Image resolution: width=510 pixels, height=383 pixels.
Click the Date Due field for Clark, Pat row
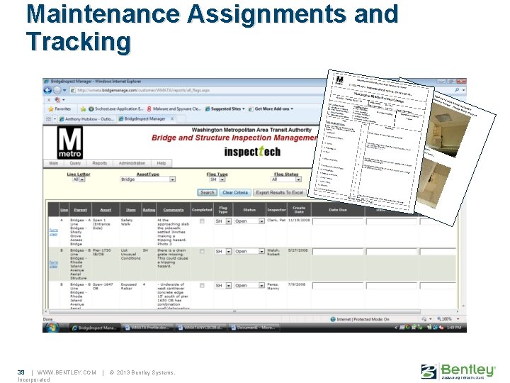click(338, 222)
